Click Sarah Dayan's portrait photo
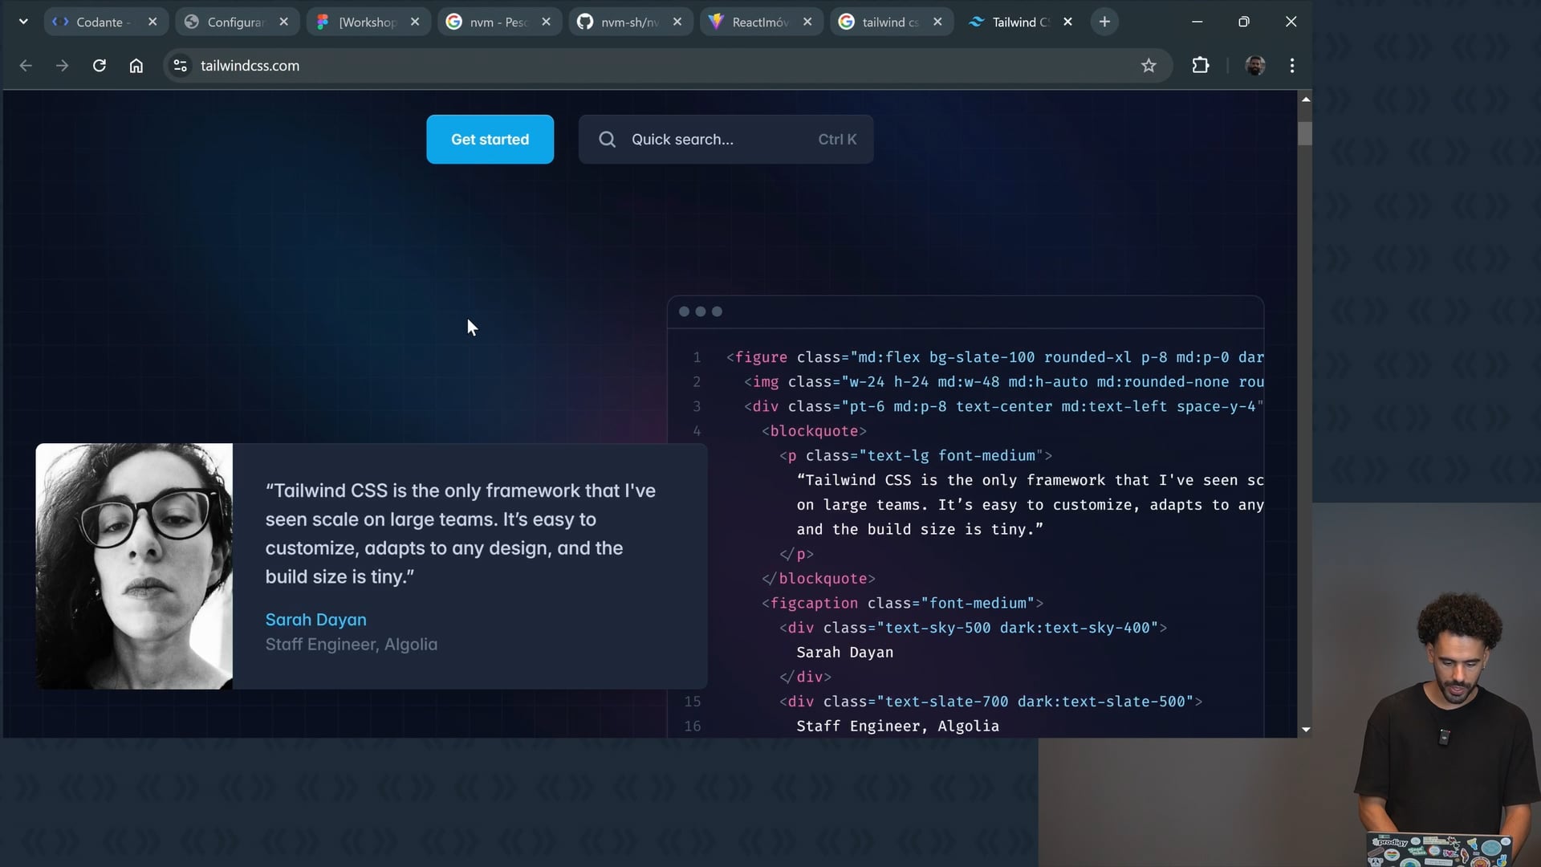The image size is (1541, 867). (134, 566)
